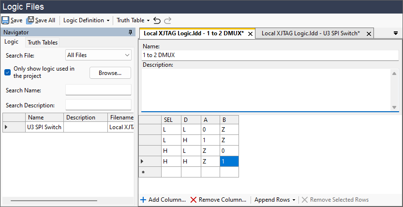Switch to the Truth Tables tab

(43, 43)
